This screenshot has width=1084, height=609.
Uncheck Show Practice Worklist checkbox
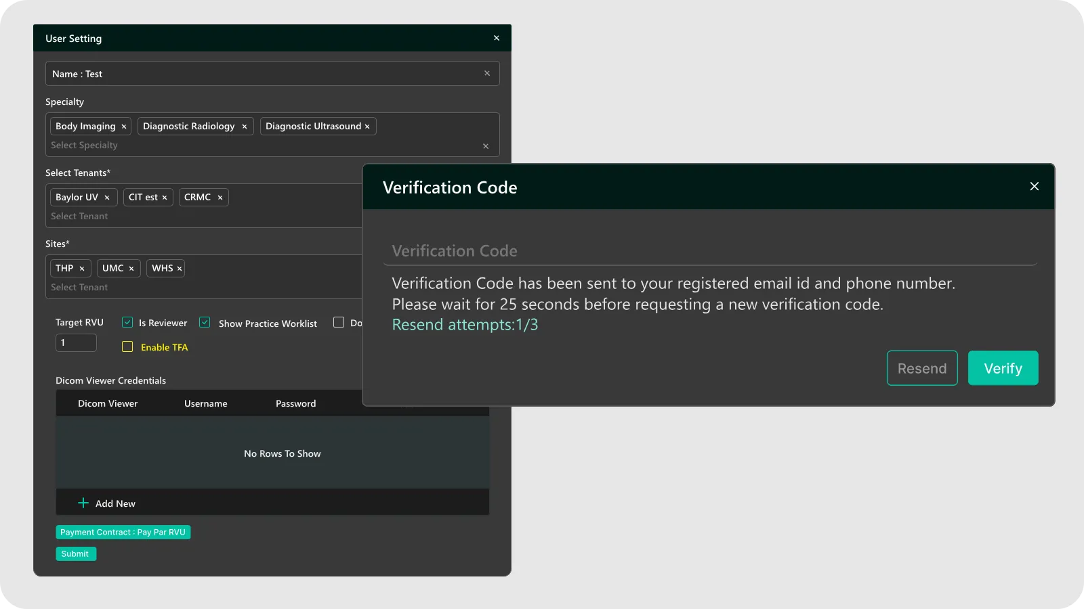point(205,323)
